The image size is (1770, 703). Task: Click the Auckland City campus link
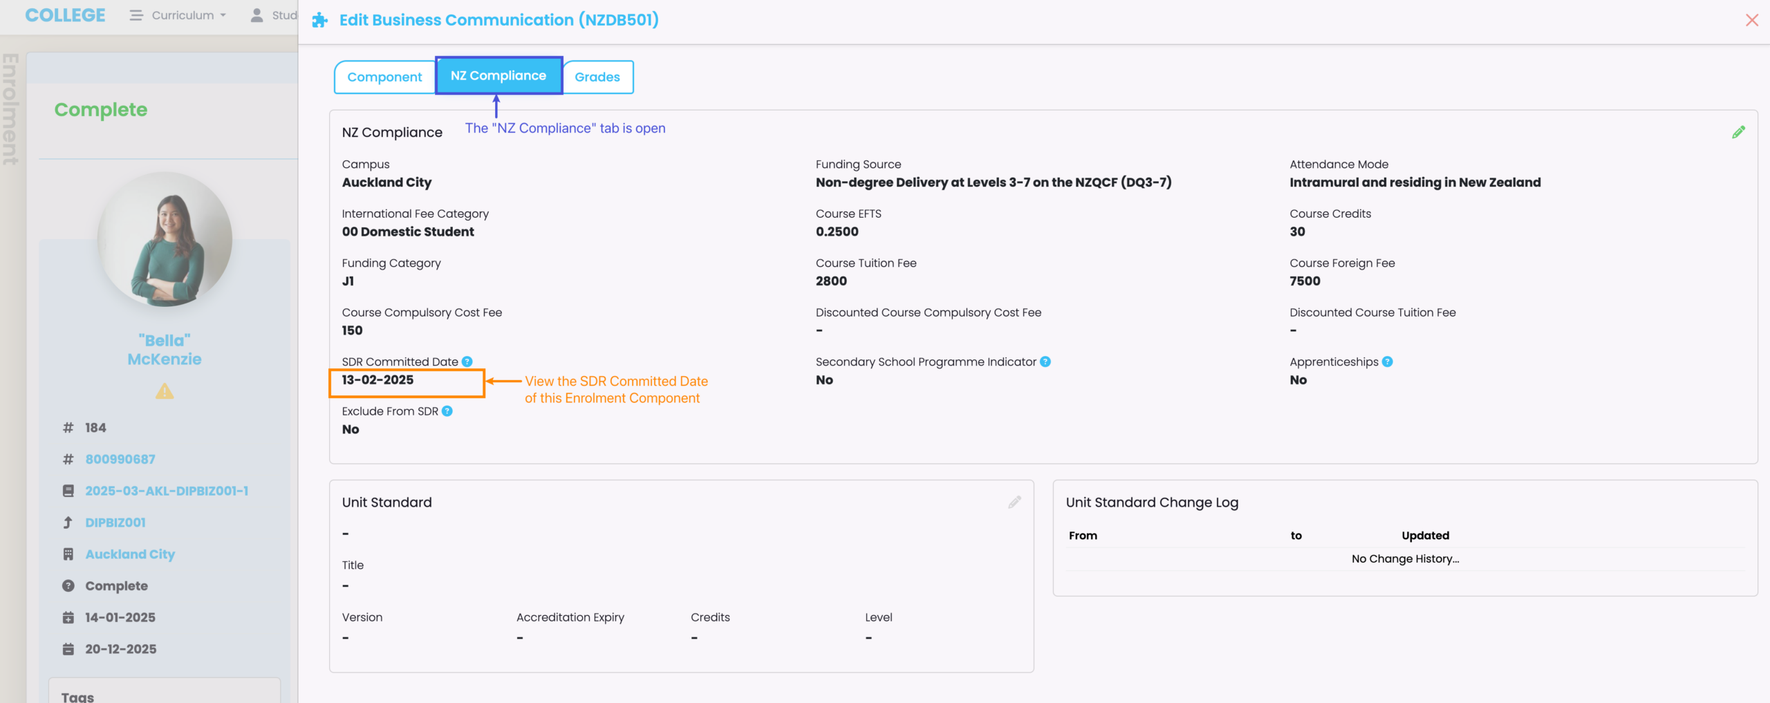tap(130, 554)
